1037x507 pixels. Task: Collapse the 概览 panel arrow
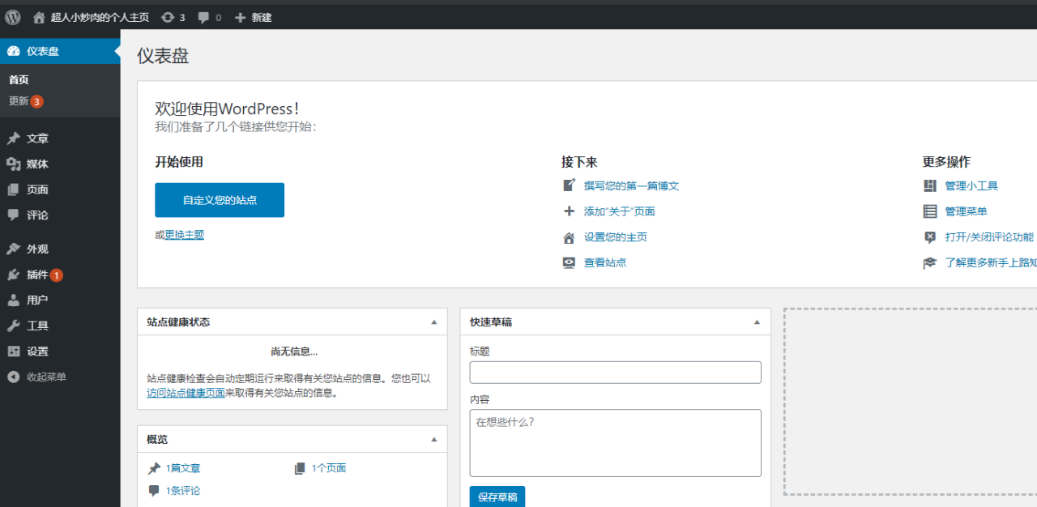[433, 440]
